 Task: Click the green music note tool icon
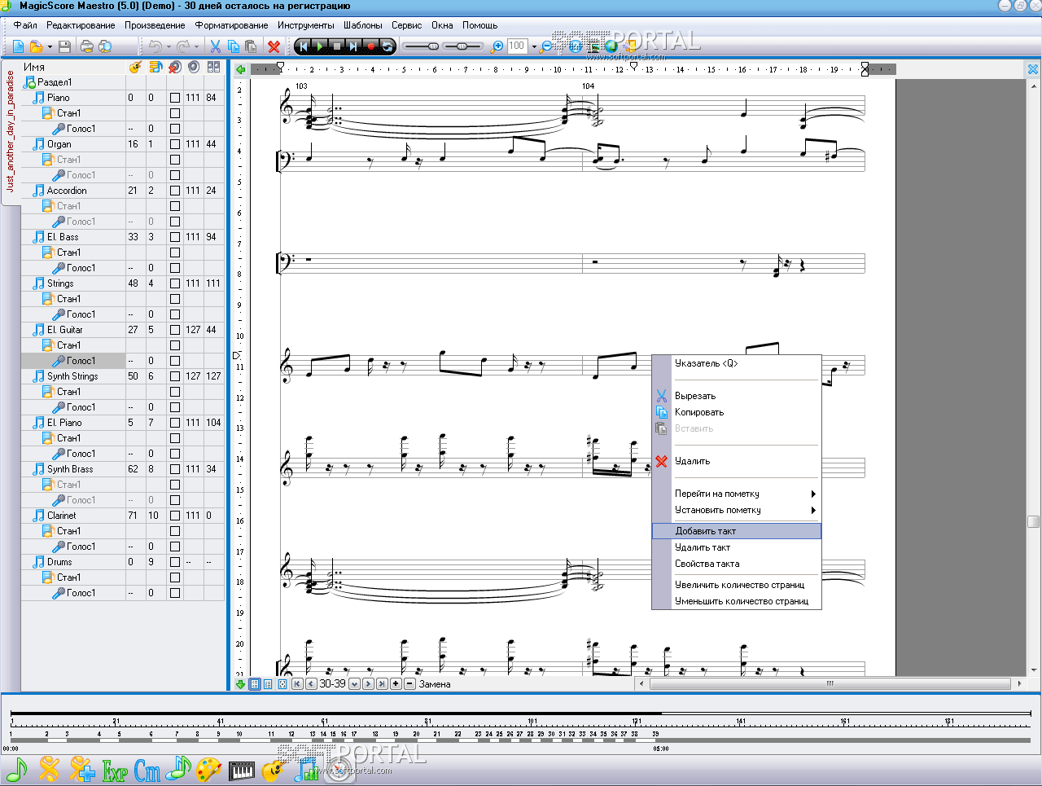(x=16, y=768)
